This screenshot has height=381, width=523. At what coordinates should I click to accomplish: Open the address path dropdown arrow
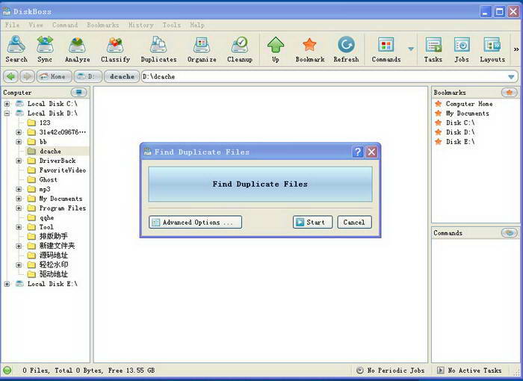(x=511, y=77)
